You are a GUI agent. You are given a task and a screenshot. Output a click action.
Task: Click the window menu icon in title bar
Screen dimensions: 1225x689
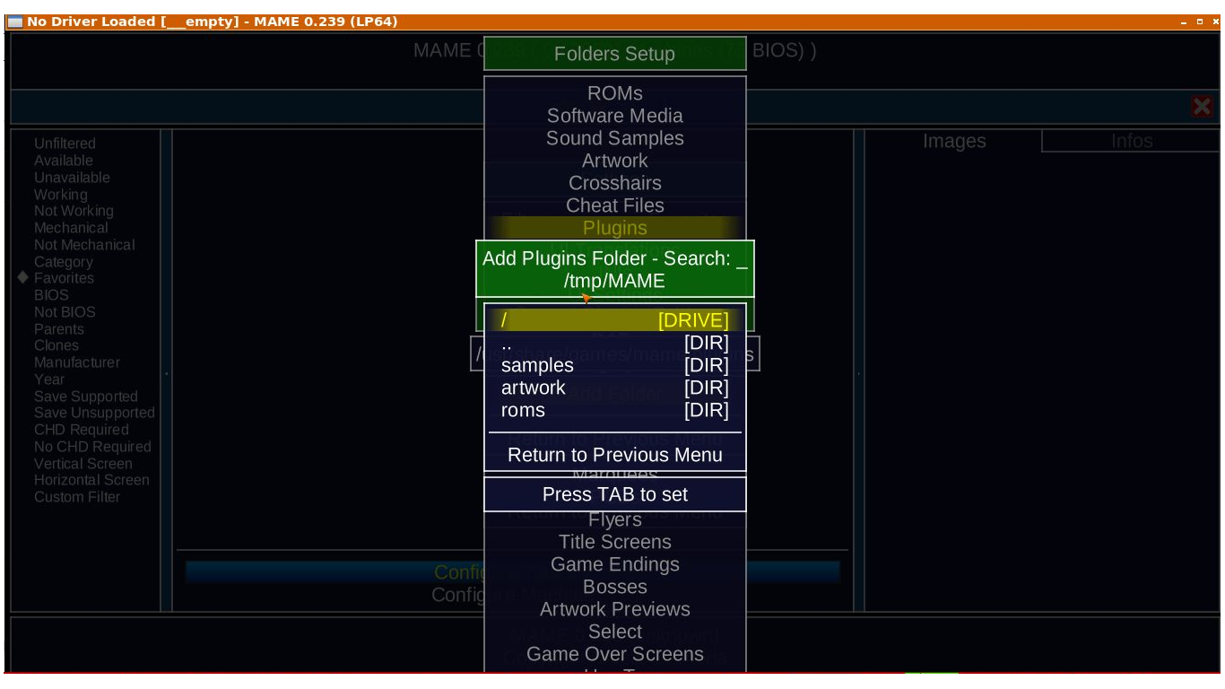point(15,22)
